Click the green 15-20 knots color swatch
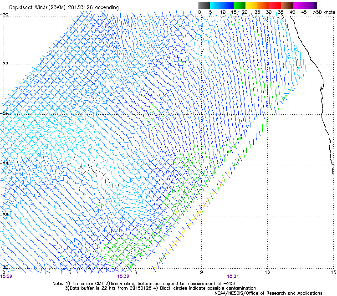Image resolution: width=337 pixels, height=296 pixels. point(239,5)
